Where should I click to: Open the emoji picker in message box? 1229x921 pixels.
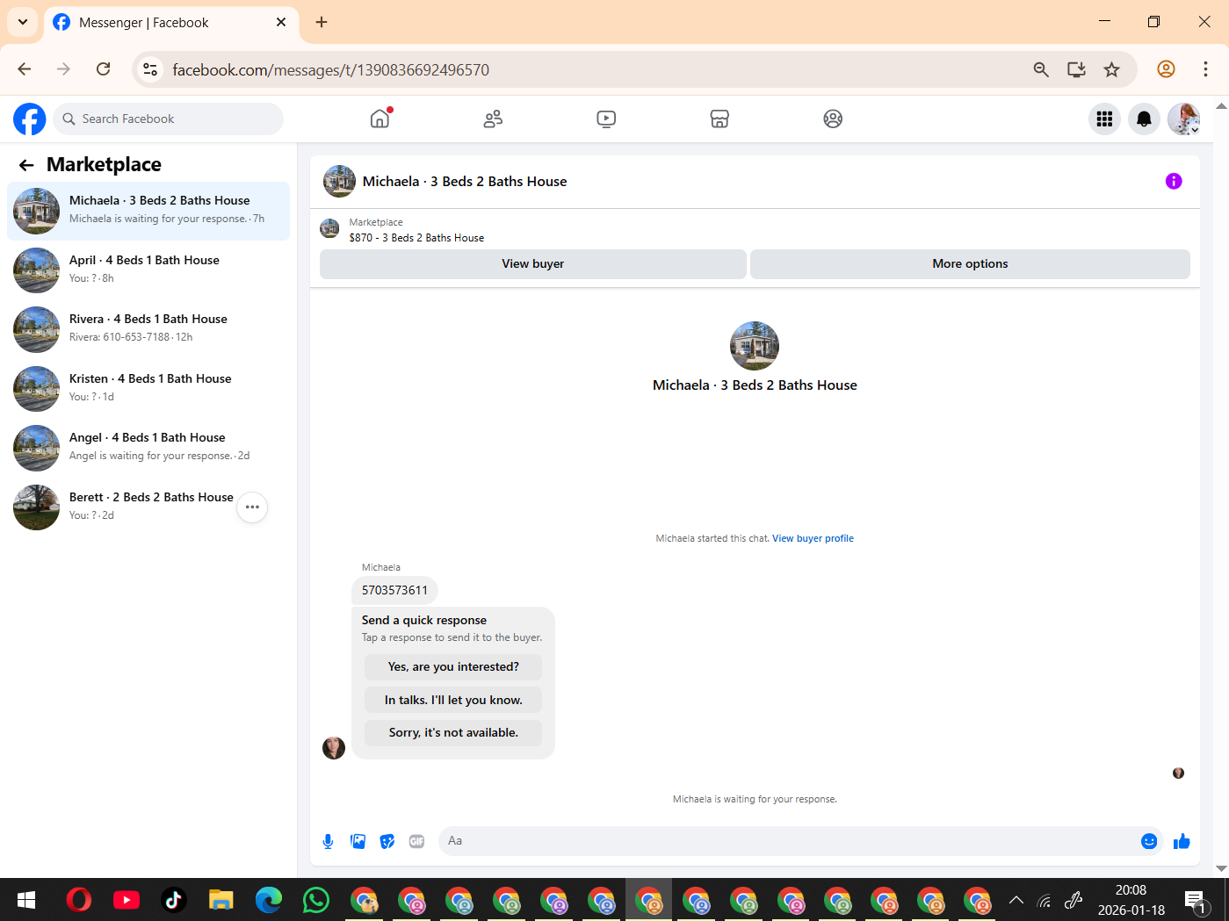[1149, 841]
